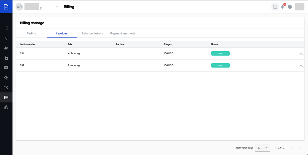Download invoice 131

pos(301,66)
